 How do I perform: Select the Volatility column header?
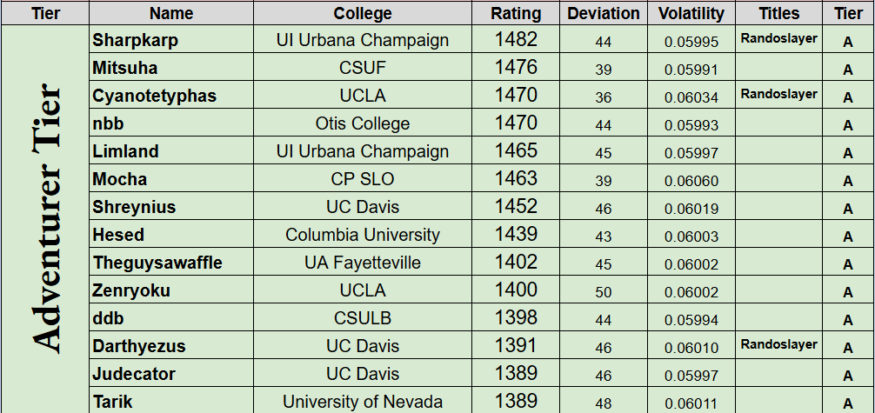click(x=691, y=13)
